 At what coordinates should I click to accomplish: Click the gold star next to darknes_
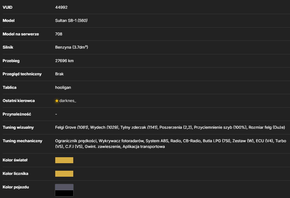pyautogui.click(x=57, y=101)
